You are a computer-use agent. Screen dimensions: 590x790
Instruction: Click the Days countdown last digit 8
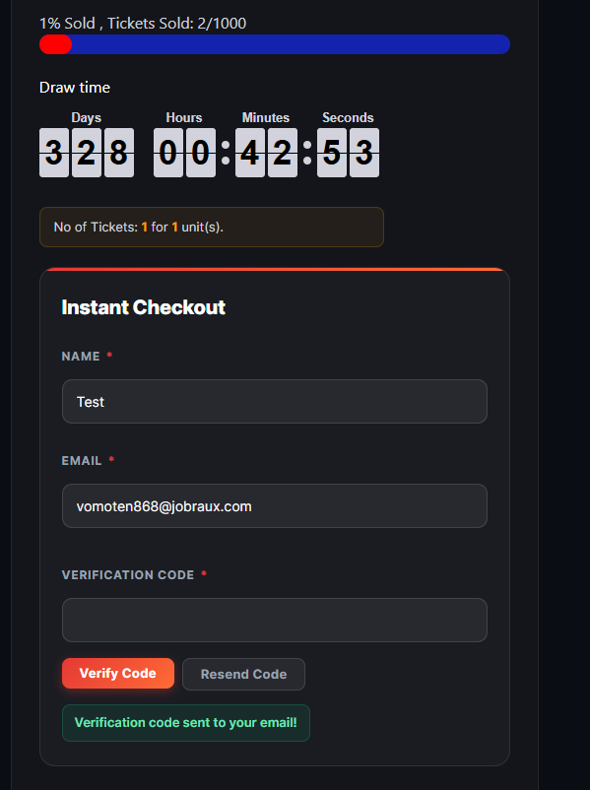(119, 153)
